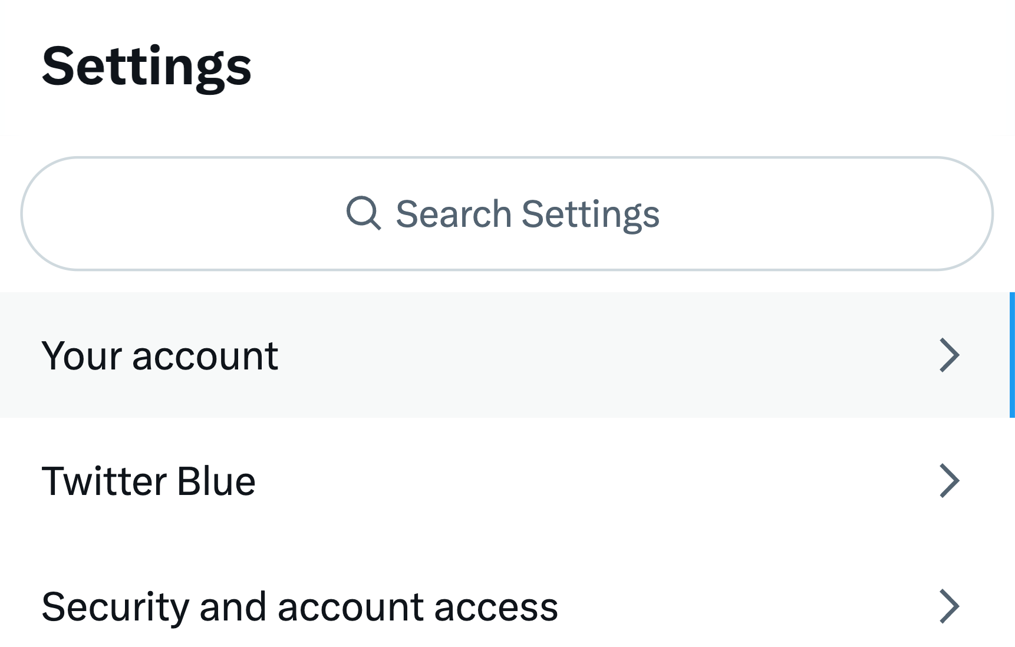Image resolution: width=1015 pixels, height=647 pixels.
Task: Choose the Twitter Blue row in the settings list
Action: 507,480
